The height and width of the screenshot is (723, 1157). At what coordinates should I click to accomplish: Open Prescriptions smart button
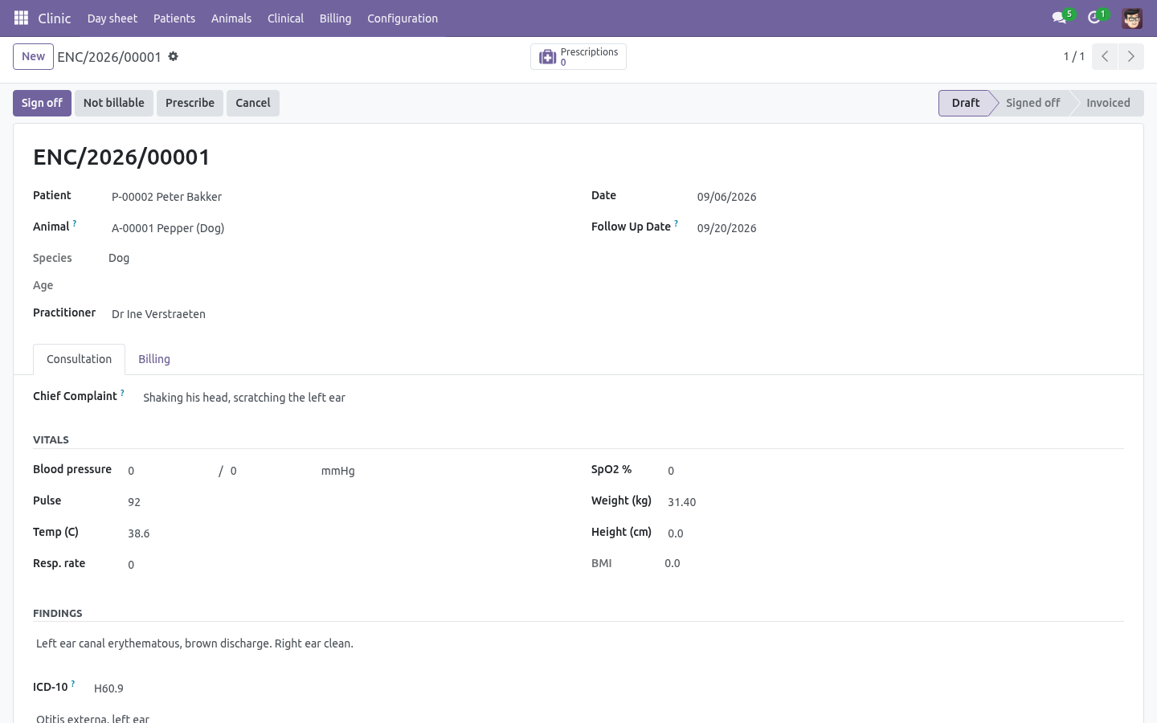[x=578, y=56]
